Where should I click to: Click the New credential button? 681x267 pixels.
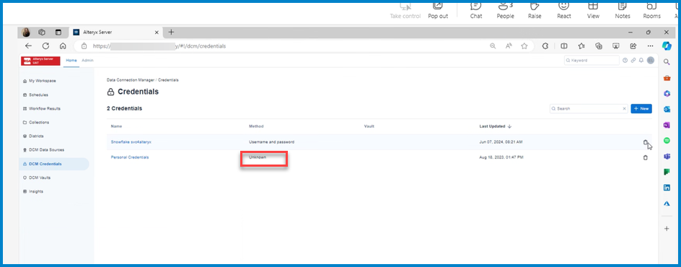point(641,108)
